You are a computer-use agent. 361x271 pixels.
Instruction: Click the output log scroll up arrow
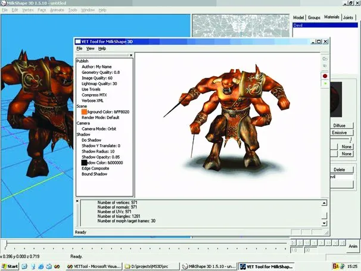(324, 203)
